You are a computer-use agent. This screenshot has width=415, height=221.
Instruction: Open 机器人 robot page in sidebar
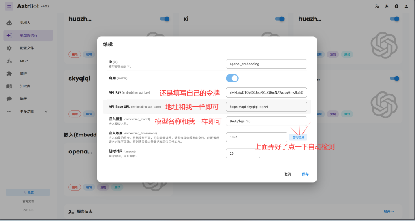click(x=25, y=23)
